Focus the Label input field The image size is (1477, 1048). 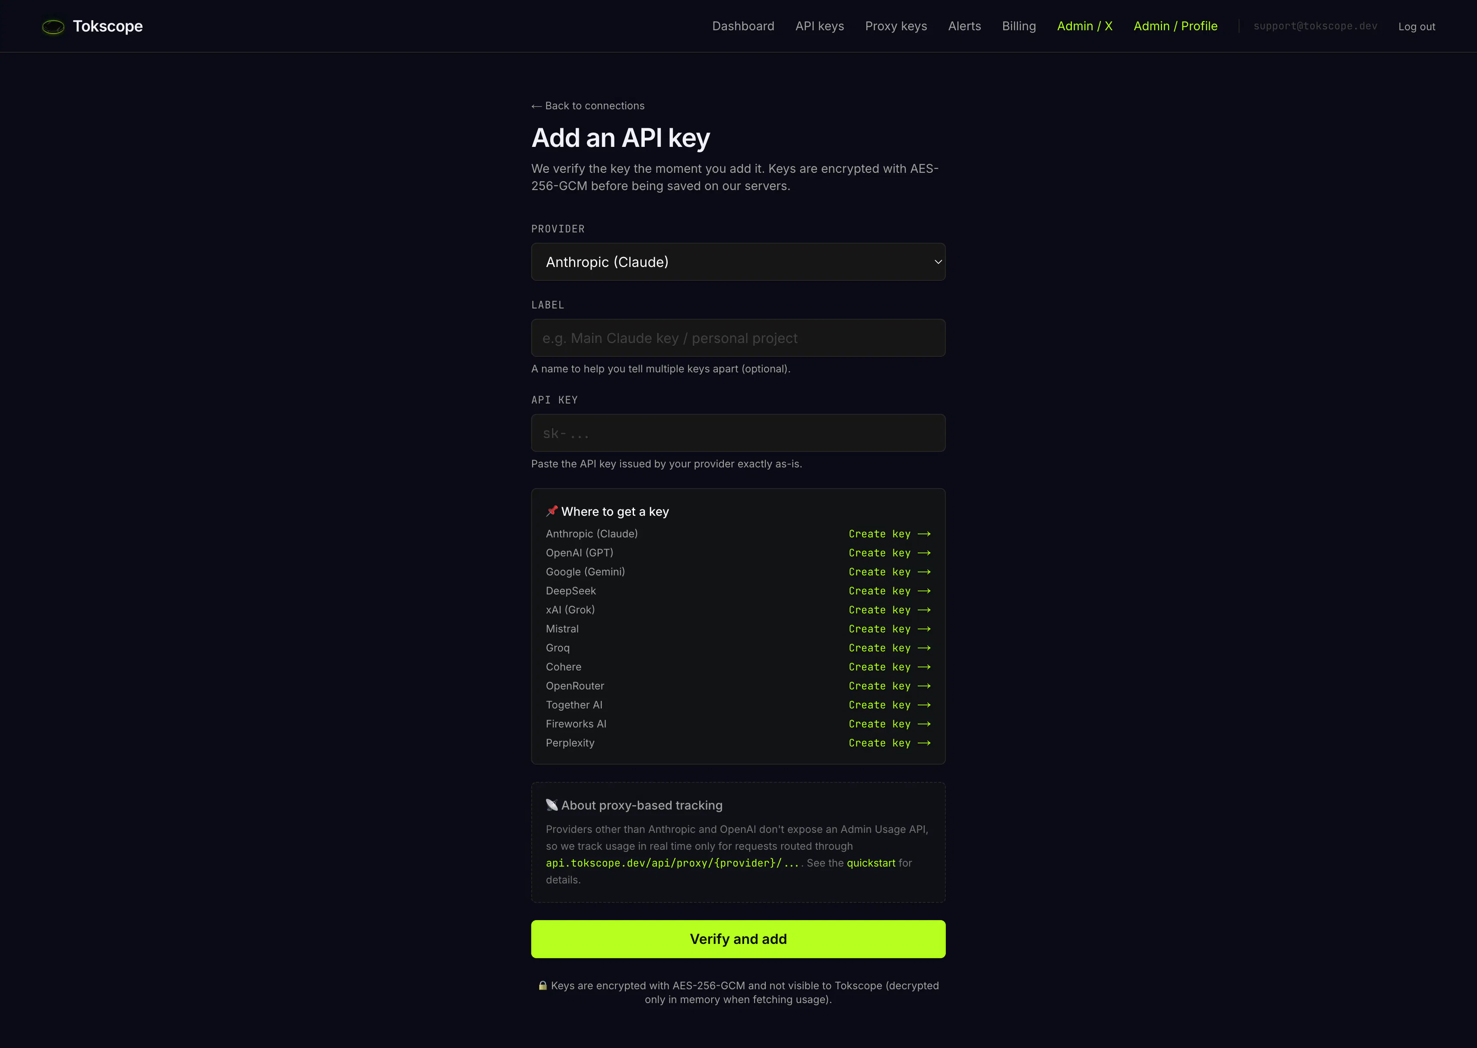(738, 338)
